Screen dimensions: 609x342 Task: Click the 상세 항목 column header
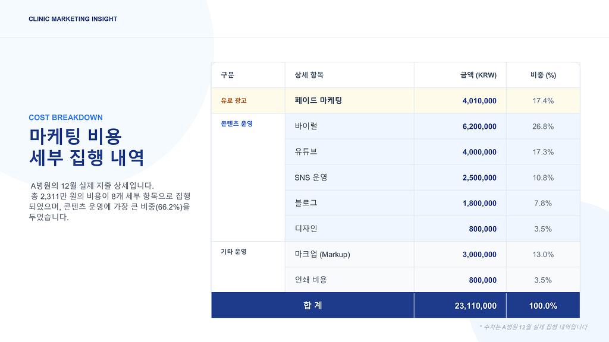tap(309, 75)
